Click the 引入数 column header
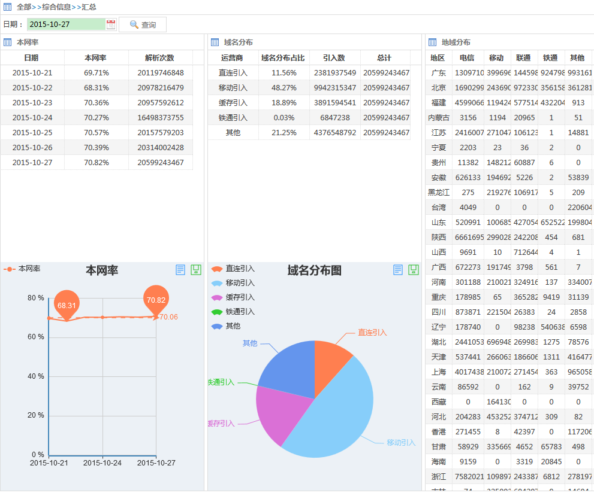Viewport: 594px width, 493px height. 334,58
